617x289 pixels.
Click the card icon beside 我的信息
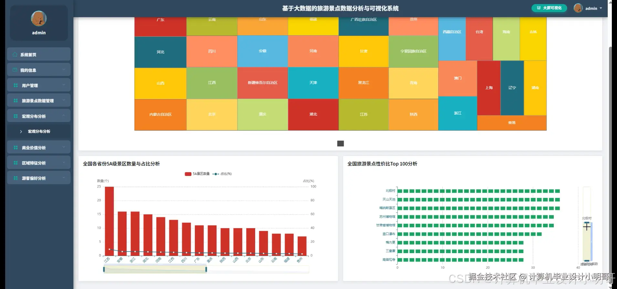(15, 70)
